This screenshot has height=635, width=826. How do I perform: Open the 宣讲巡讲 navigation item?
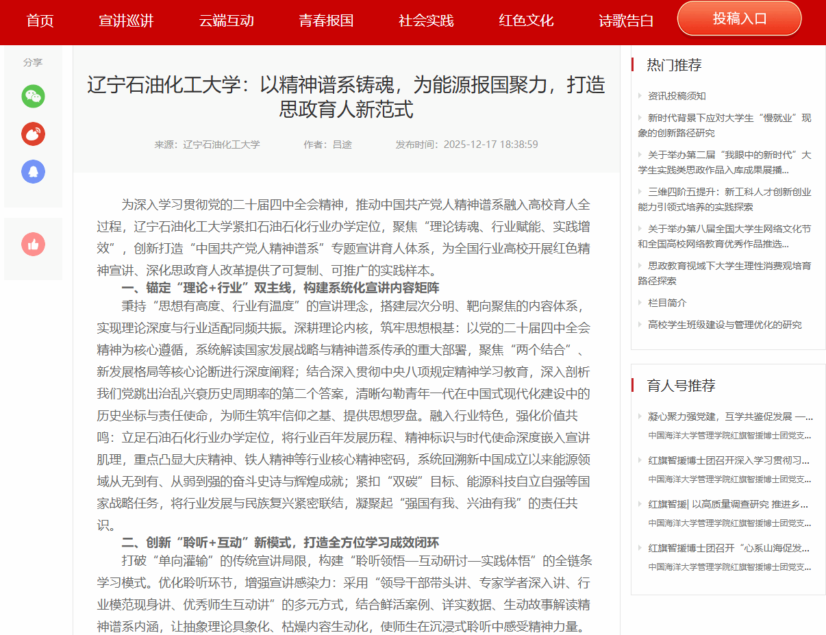pos(126,21)
